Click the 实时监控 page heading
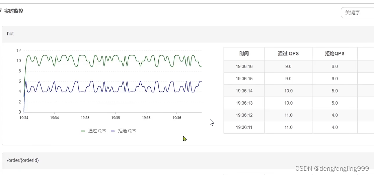Viewport: 374px width, 175px height. tap(14, 11)
